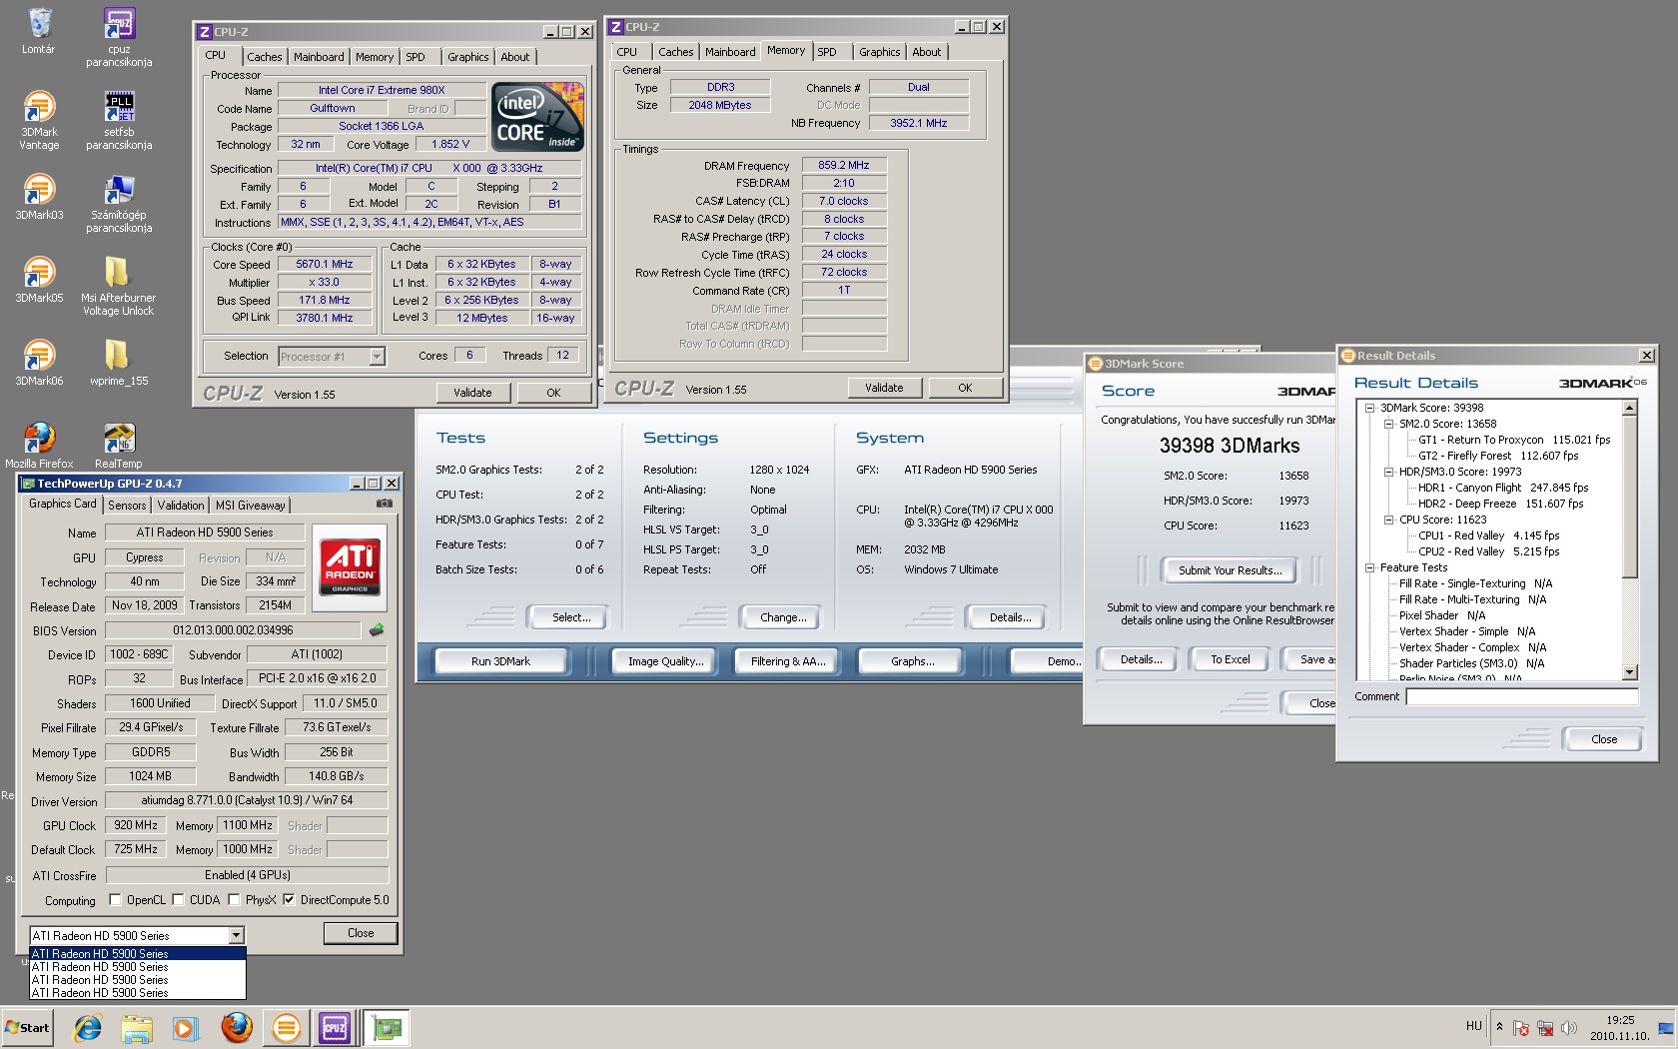This screenshot has height=1049, width=1678.
Task: Collapse the SM2.0 Score tree node
Action: pyautogui.click(x=1389, y=424)
